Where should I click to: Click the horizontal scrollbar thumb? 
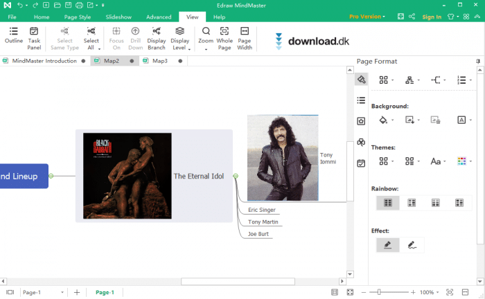click(238, 282)
